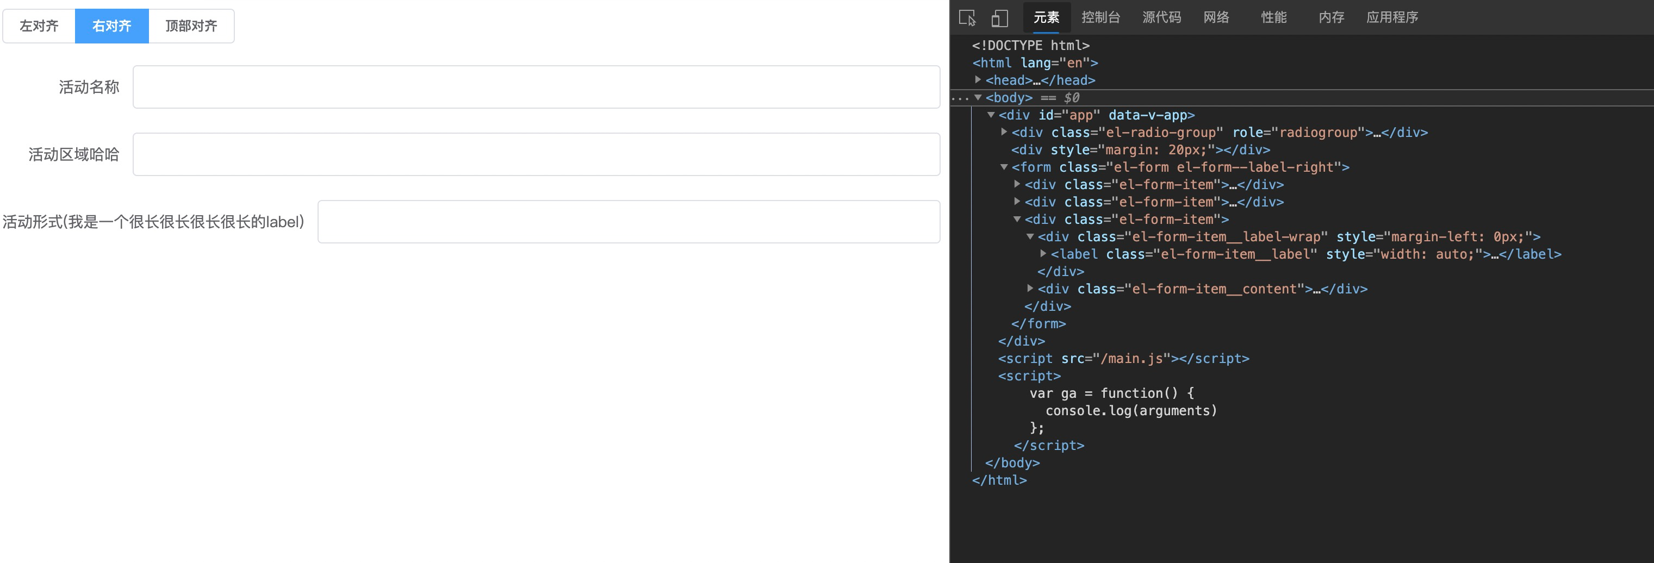Select the closing </html> tag line

(999, 480)
